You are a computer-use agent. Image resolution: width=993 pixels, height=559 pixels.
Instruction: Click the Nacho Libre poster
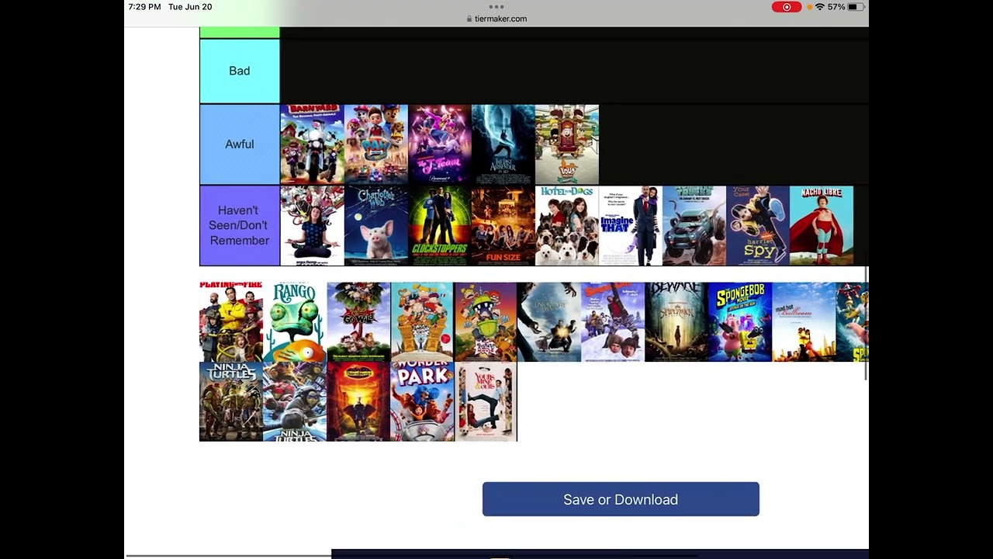pos(822,225)
